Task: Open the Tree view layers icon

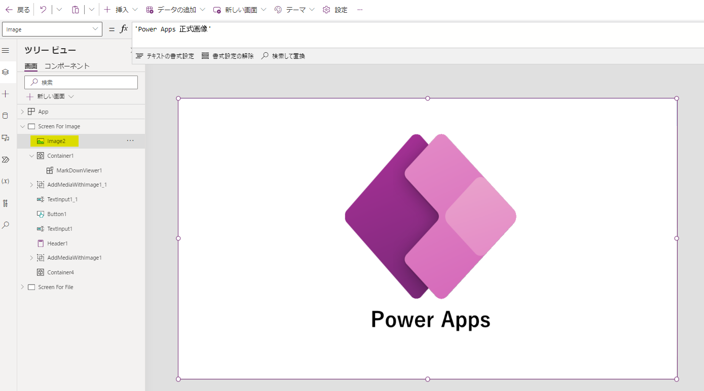Action: [6, 72]
